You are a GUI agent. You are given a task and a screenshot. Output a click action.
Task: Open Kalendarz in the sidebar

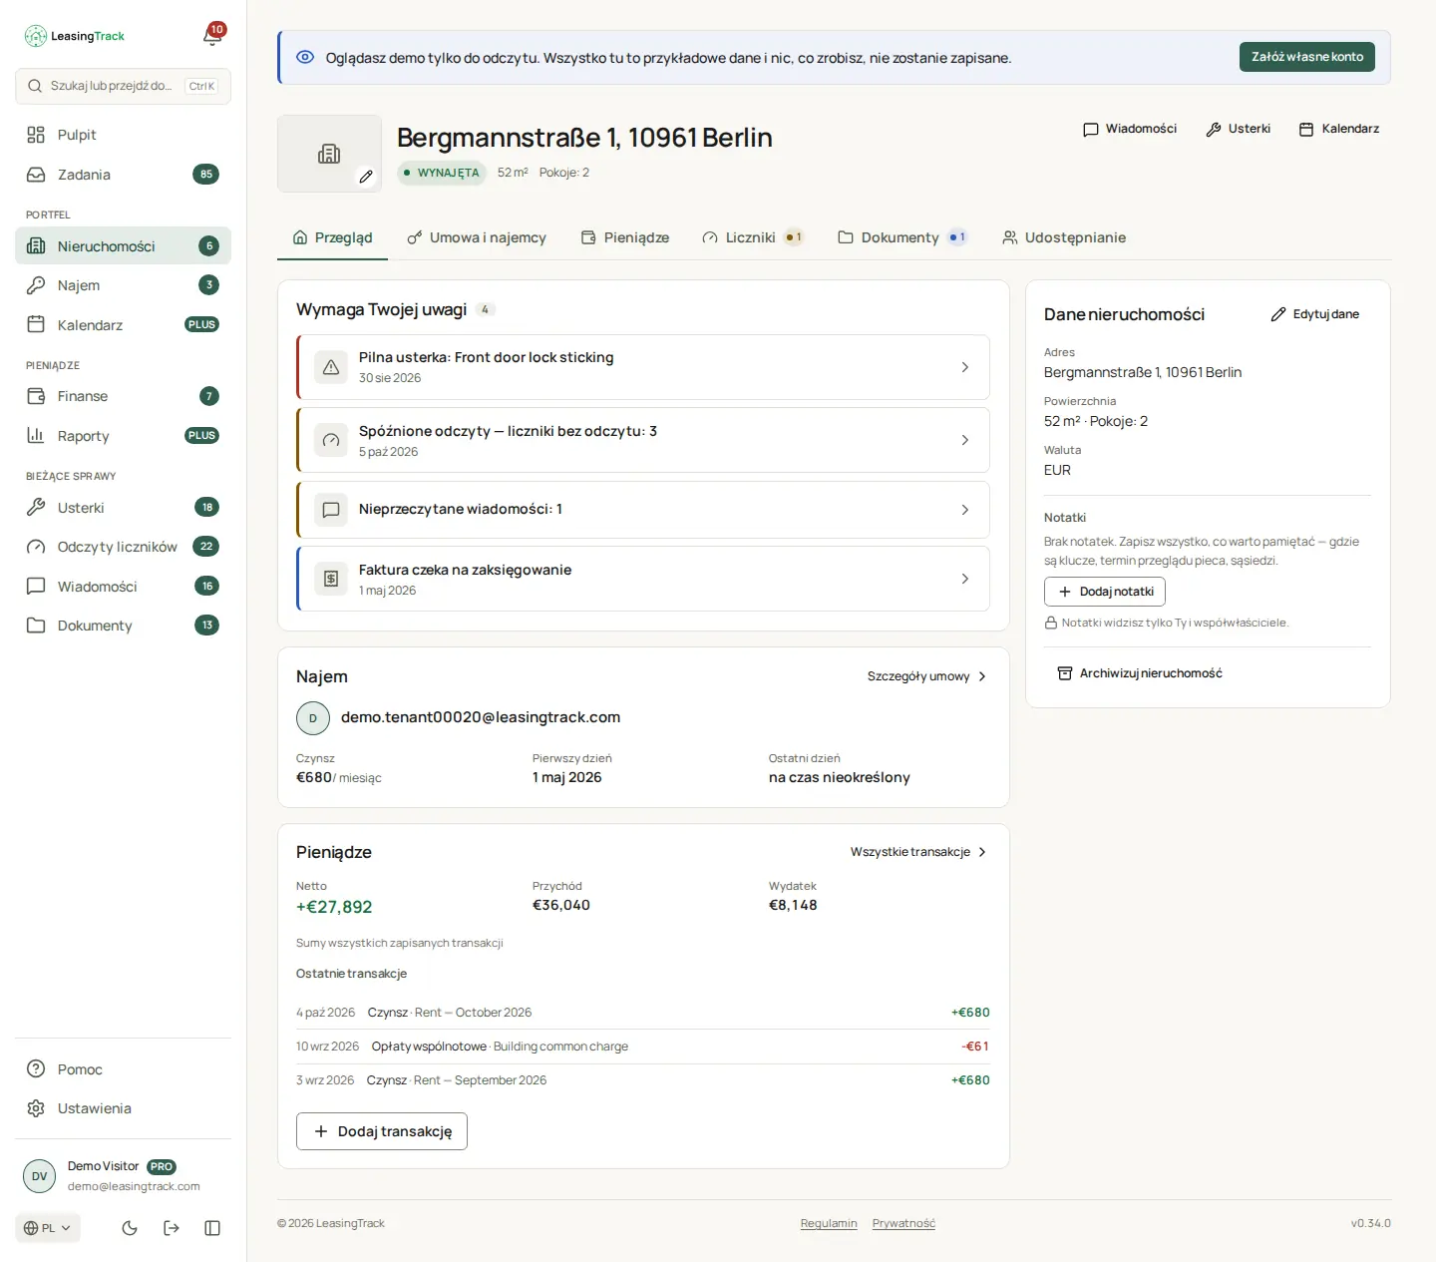[x=123, y=325]
